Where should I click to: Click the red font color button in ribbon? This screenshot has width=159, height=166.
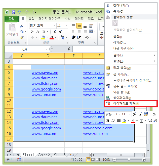click(52, 37)
